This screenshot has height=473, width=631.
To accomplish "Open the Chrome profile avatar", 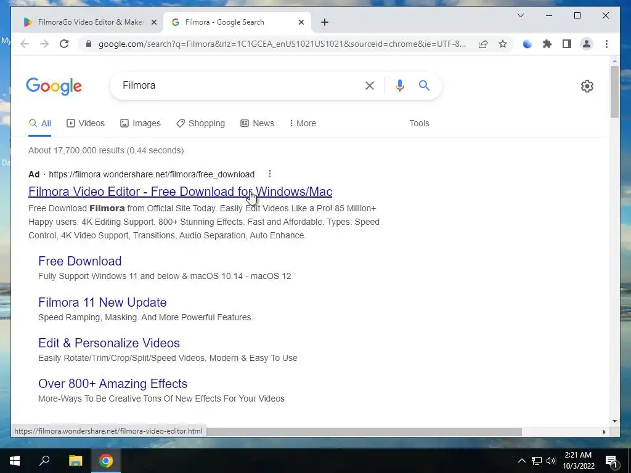I will pyautogui.click(x=587, y=44).
